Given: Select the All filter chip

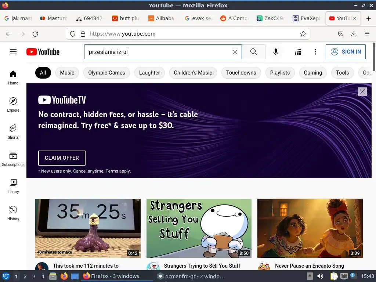Looking at the screenshot, I should [43, 73].
